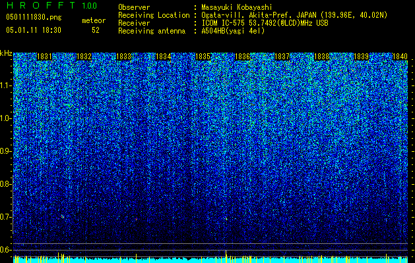Click the 1833 time marker

(x=123, y=57)
